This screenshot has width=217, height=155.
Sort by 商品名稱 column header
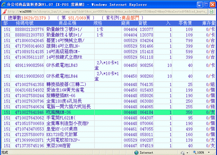tap(67, 23)
